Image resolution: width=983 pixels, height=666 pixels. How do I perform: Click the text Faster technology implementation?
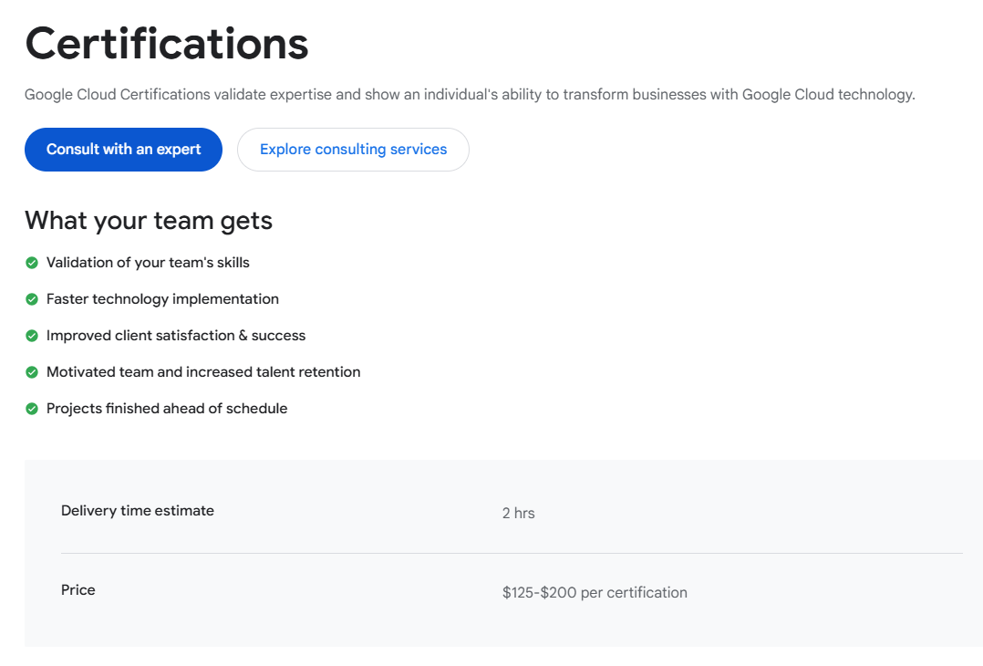[162, 298]
